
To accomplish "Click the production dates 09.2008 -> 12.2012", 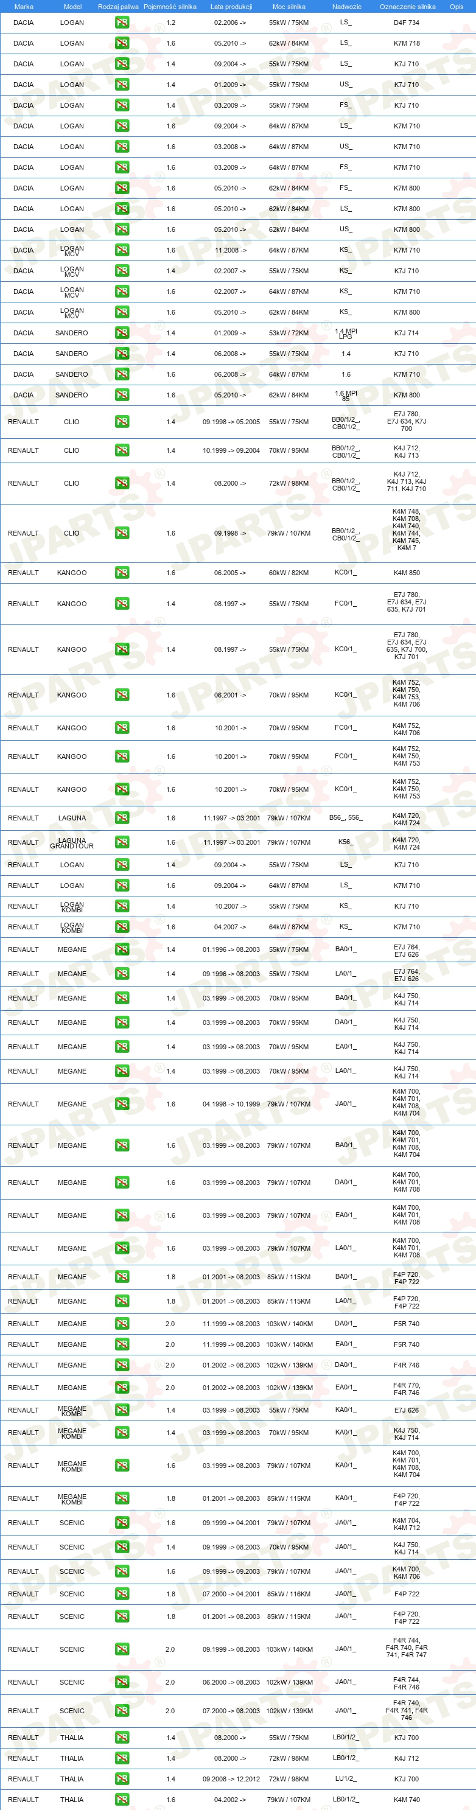I will click(231, 1779).
